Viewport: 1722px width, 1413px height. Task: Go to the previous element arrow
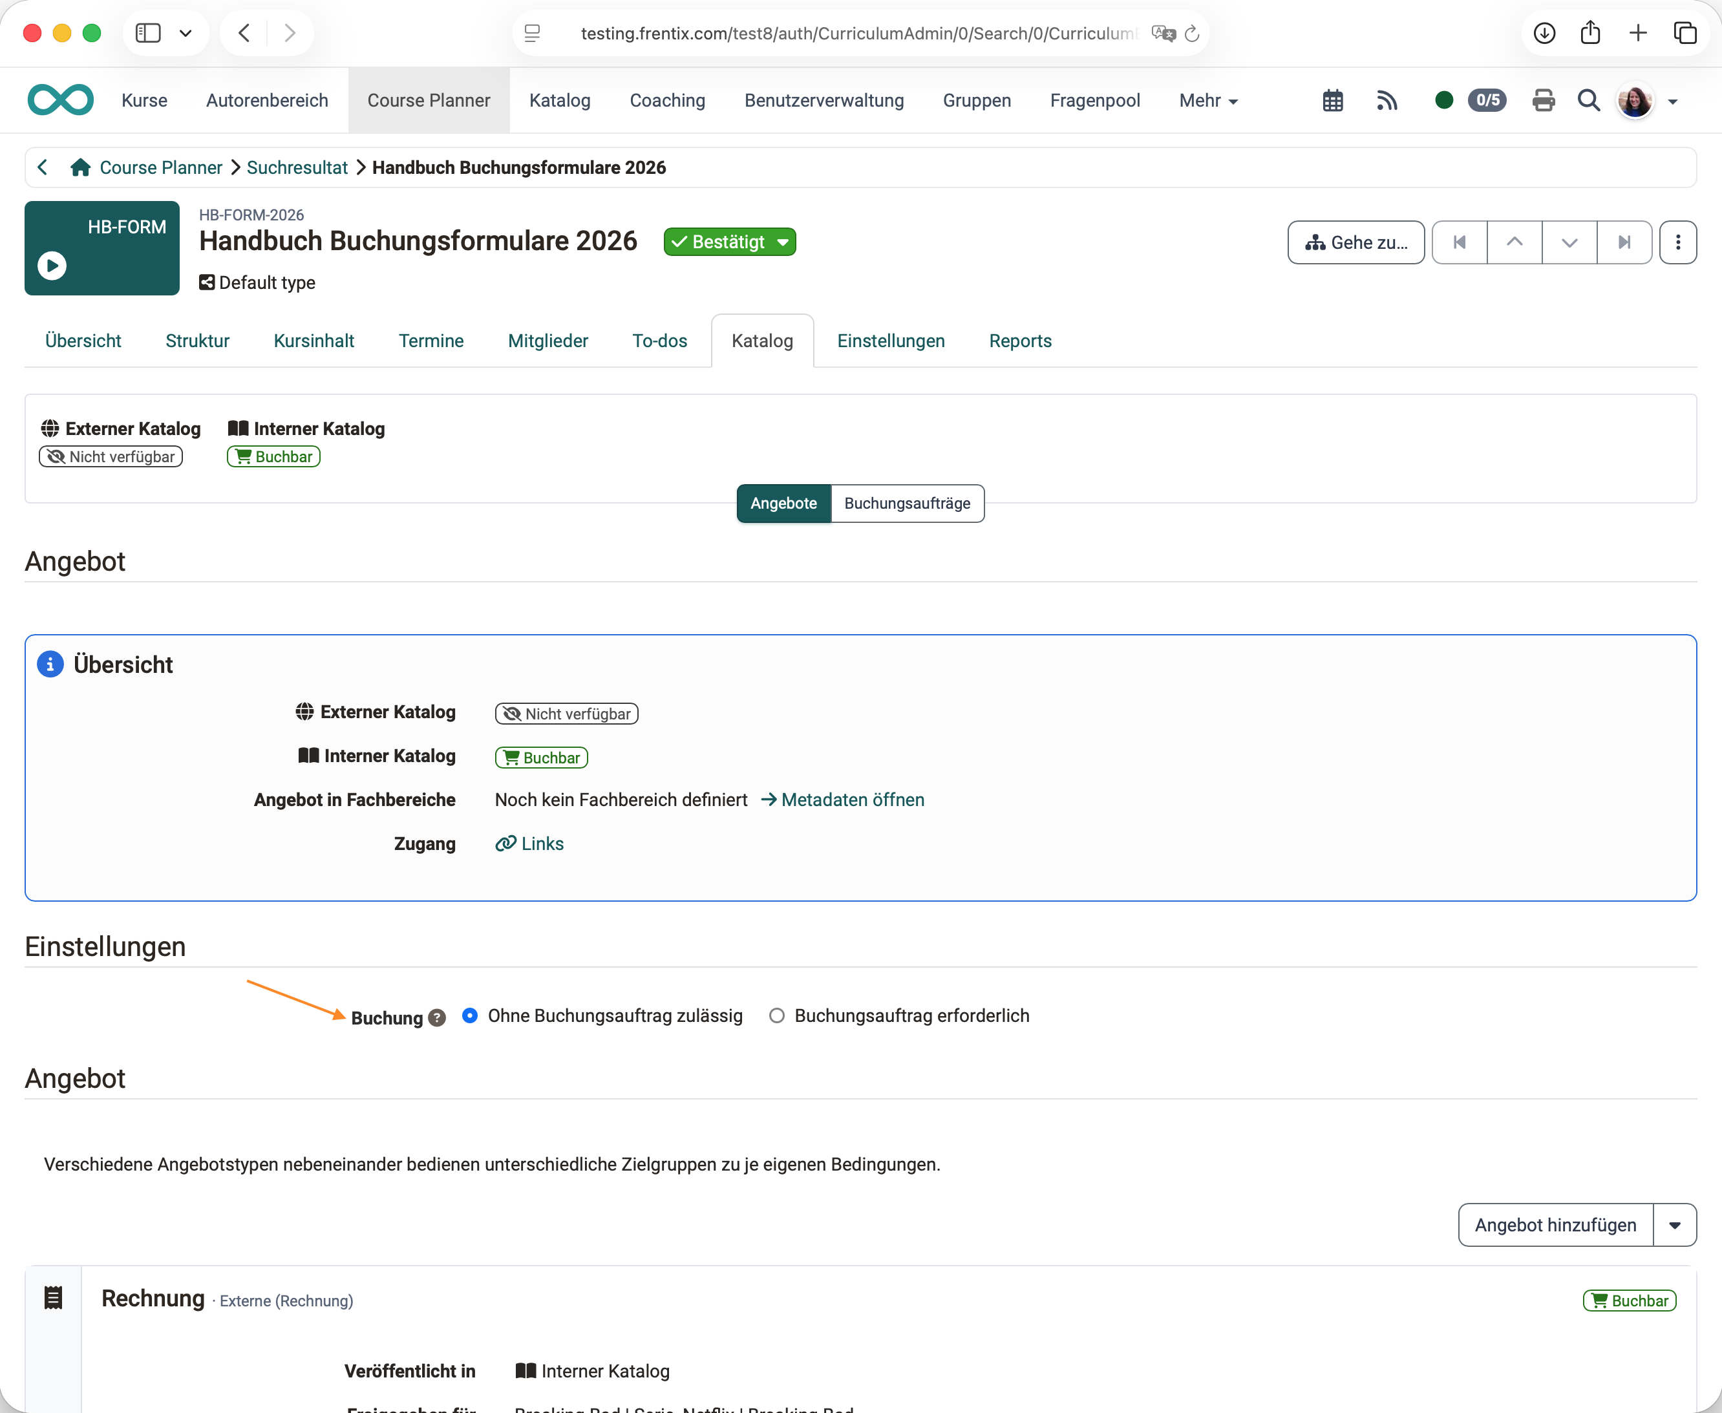click(x=1515, y=242)
